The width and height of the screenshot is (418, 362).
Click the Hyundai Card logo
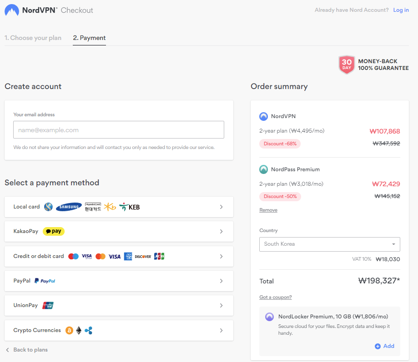tap(93, 207)
